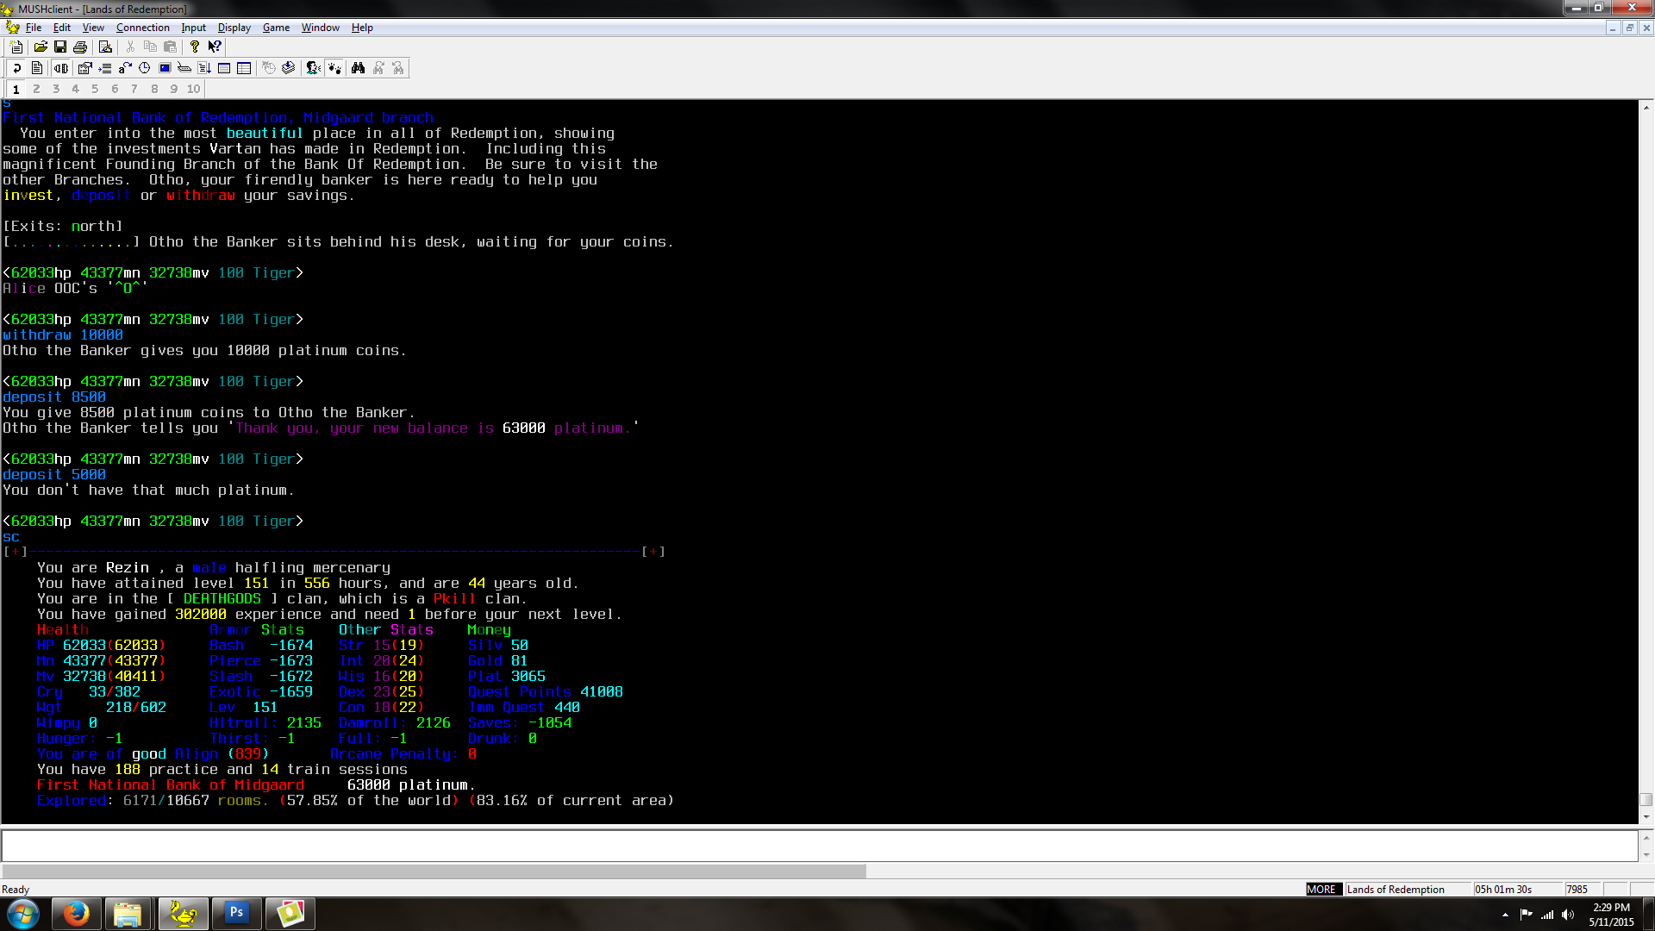Open a world file with the folder icon
1655x931 pixels.
pyautogui.click(x=41, y=47)
